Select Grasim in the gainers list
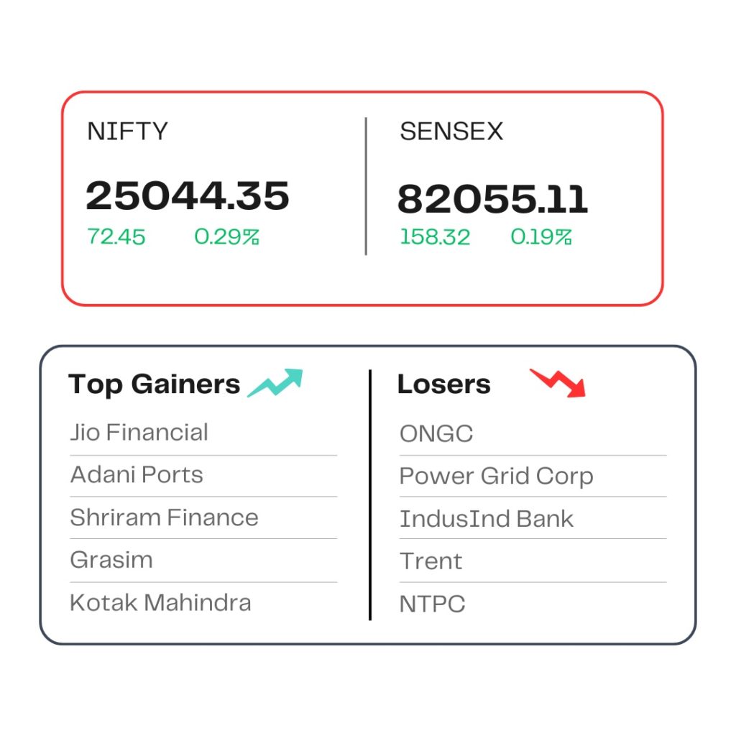 [x=111, y=560]
